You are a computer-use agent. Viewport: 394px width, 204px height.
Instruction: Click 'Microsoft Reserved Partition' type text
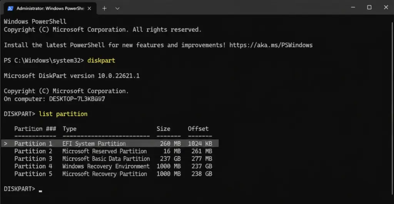(x=105, y=151)
